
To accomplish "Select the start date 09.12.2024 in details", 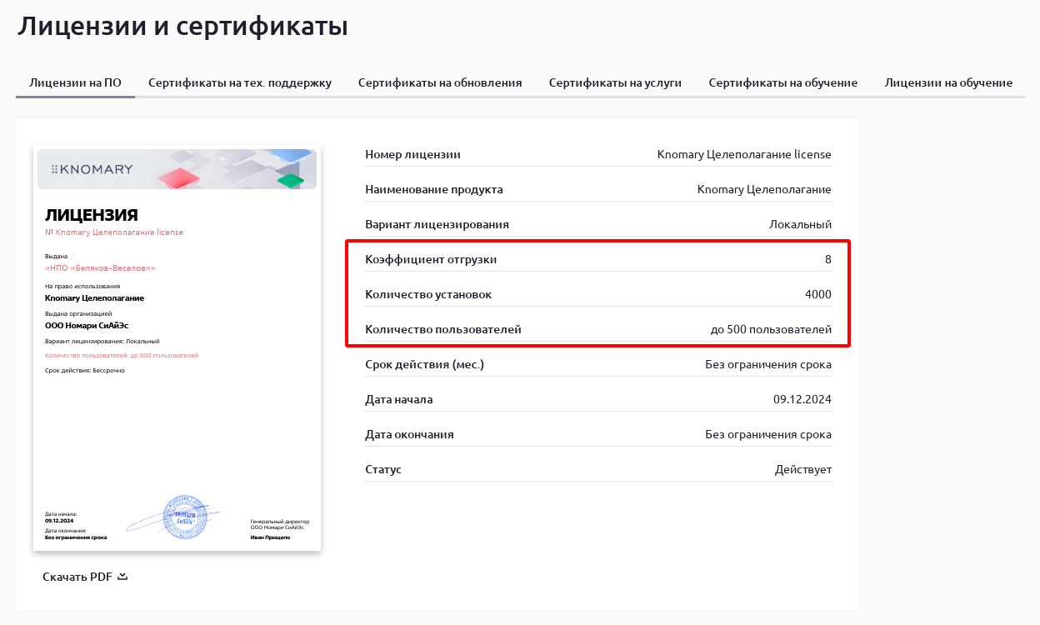I will [802, 399].
